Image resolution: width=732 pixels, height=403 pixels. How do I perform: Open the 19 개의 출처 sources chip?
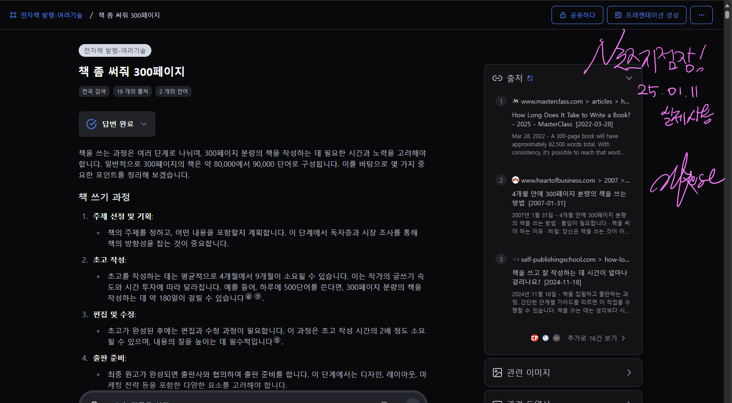(x=132, y=91)
